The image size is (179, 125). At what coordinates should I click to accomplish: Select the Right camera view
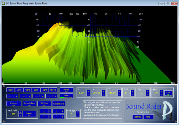pyautogui.click(x=44, y=90)
